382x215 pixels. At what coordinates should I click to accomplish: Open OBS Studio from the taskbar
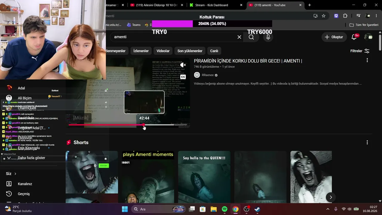pos(247,209)
